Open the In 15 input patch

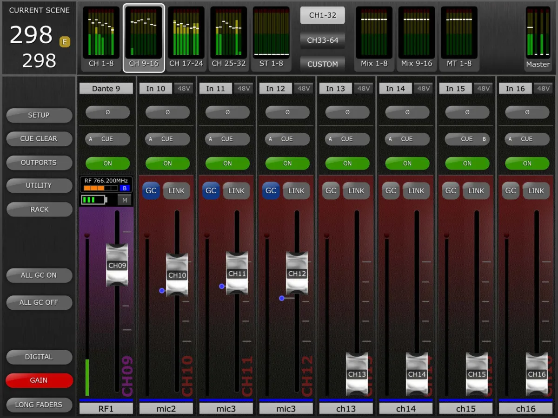click(x=456, y=88)
